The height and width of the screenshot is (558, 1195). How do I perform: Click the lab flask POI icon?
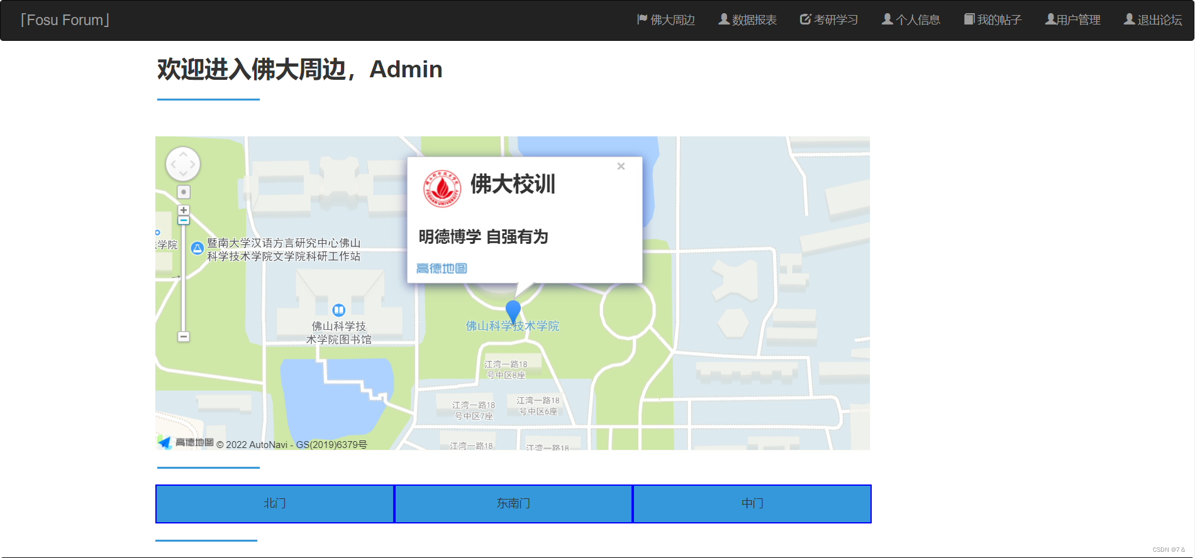(197, 248)
